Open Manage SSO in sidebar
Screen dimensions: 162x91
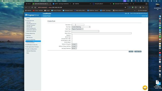(29, 27)
